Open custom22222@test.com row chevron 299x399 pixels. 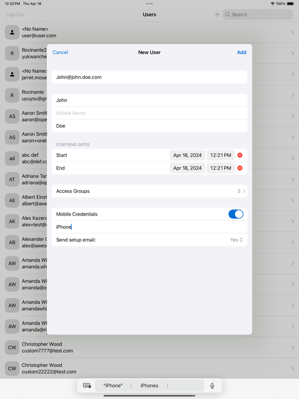coord(293,368)
